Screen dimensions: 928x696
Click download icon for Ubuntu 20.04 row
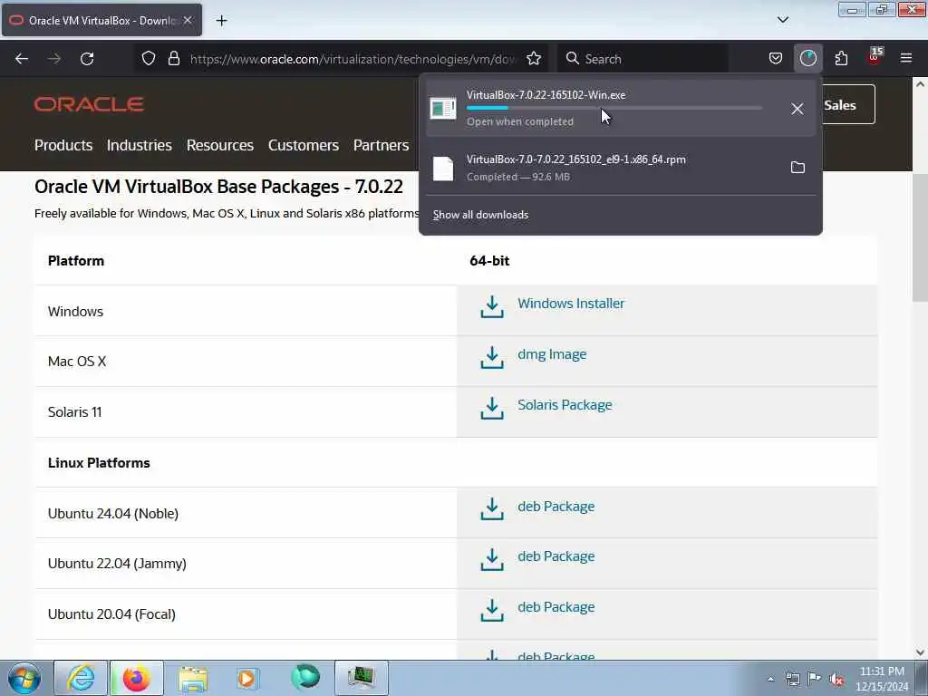(x=492, y=611)
